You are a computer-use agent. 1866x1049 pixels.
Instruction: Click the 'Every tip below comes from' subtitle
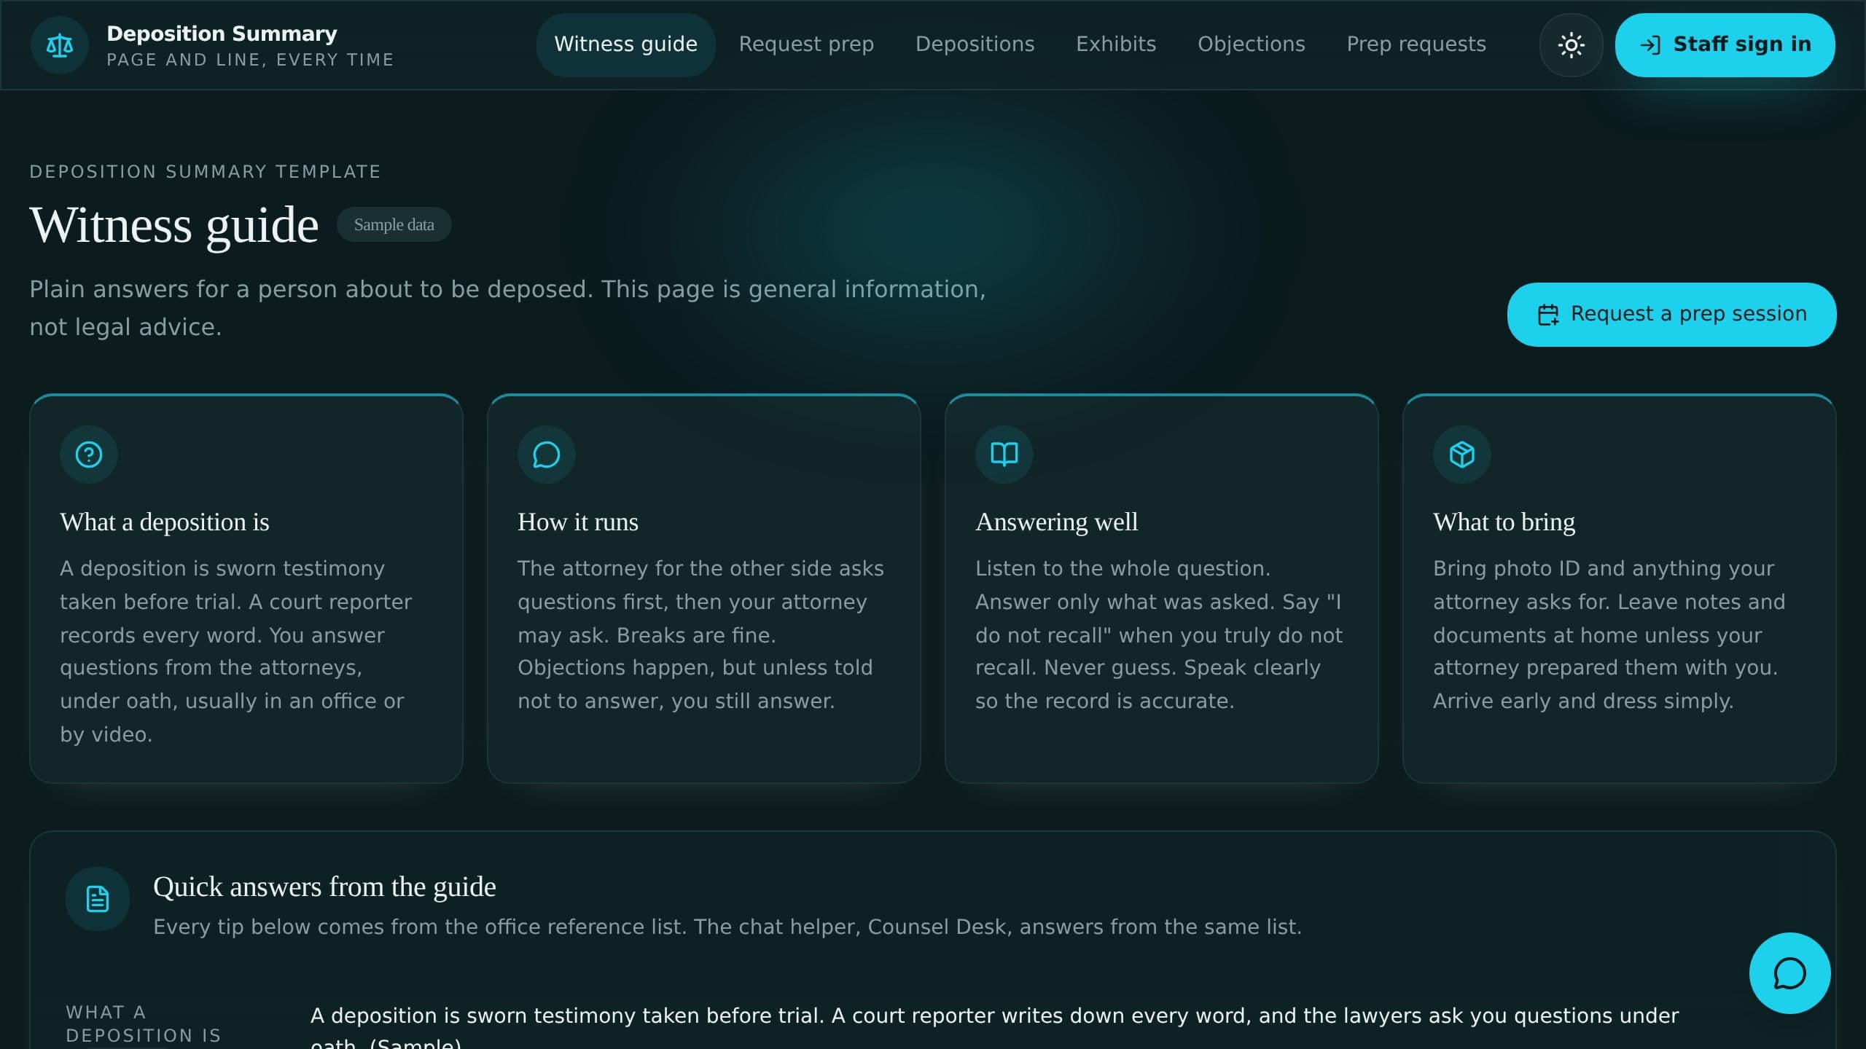pos(727,927)
